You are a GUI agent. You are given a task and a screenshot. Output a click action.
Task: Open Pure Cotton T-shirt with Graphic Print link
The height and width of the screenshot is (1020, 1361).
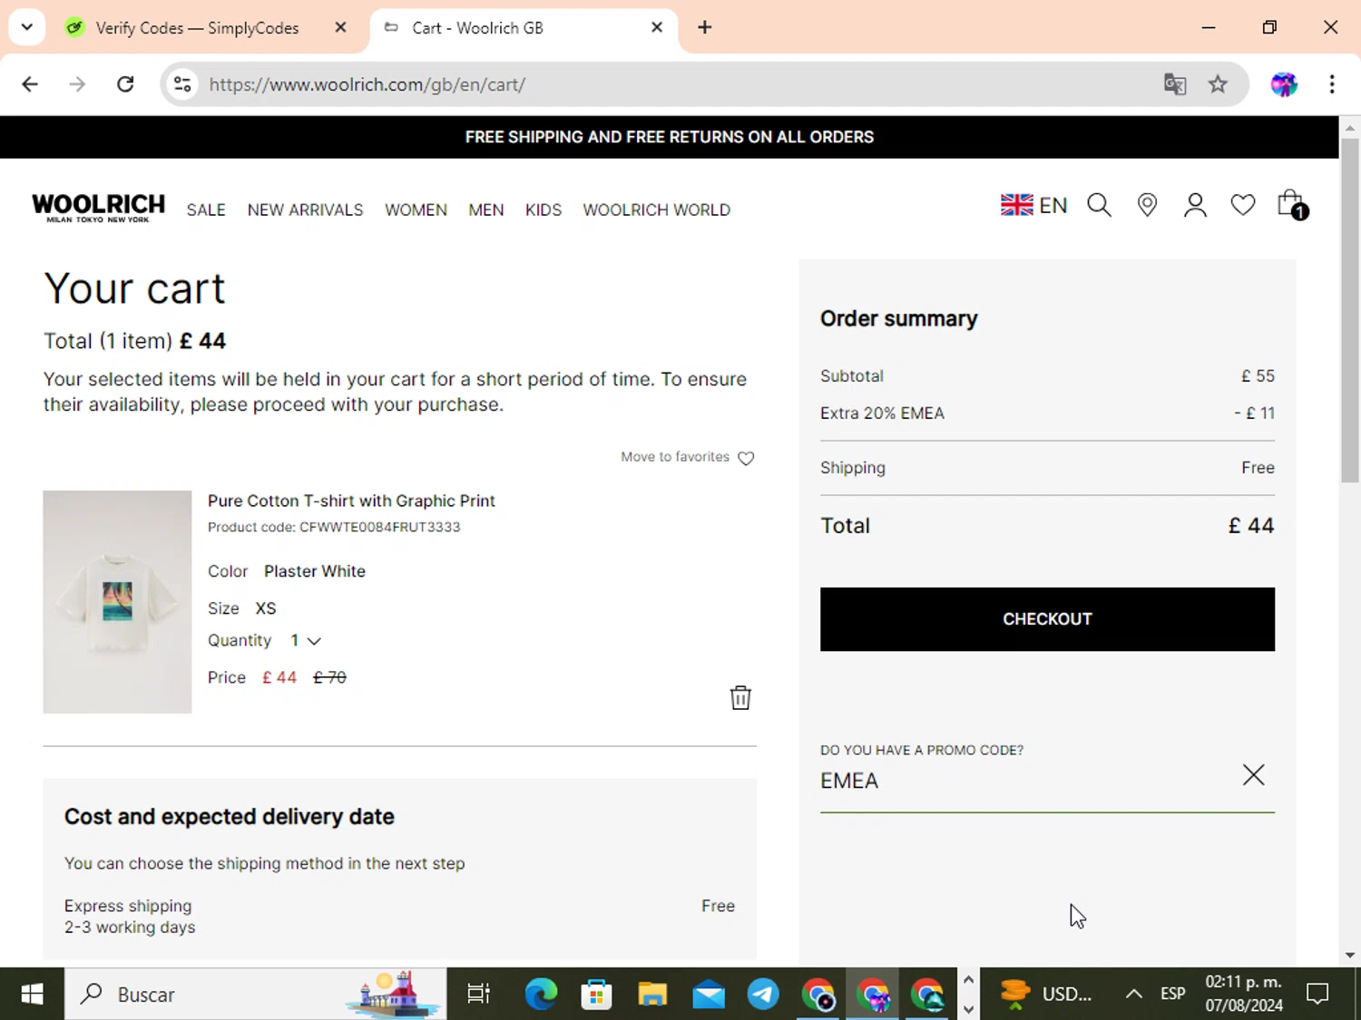[351, 500]
